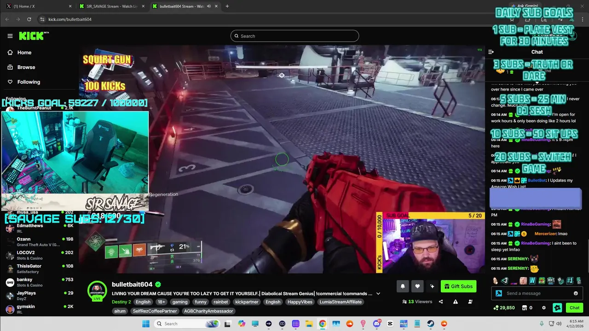
Task: Click the HappyVibes tag
Action: tap(299, 302)
